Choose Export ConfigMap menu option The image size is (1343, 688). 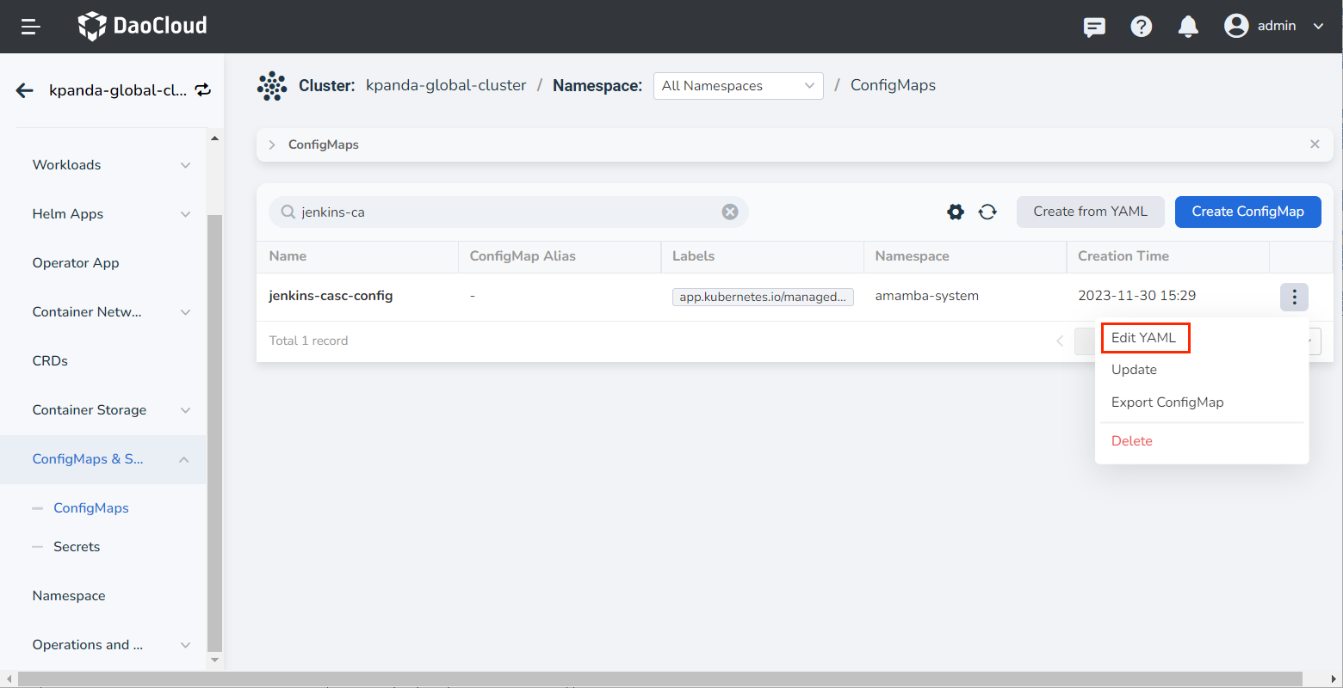1167,402
